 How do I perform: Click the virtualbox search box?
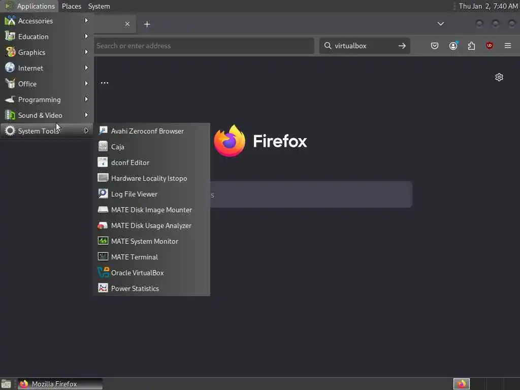365,46
